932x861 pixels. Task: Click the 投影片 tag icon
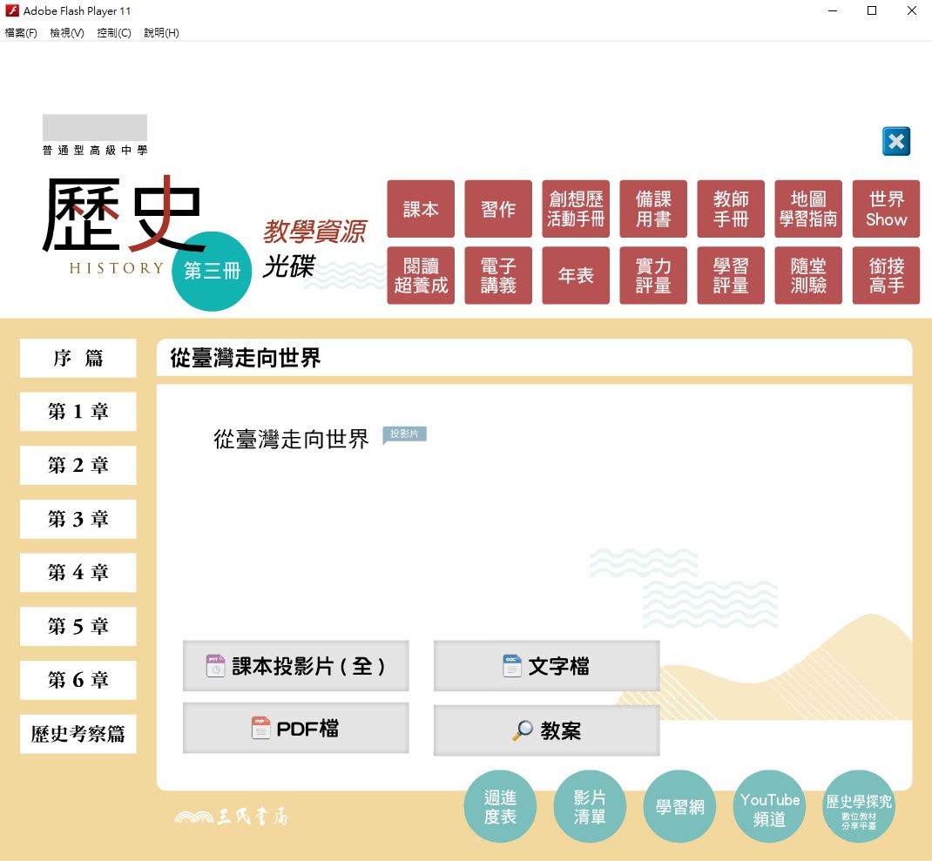[x=404, y=434]
